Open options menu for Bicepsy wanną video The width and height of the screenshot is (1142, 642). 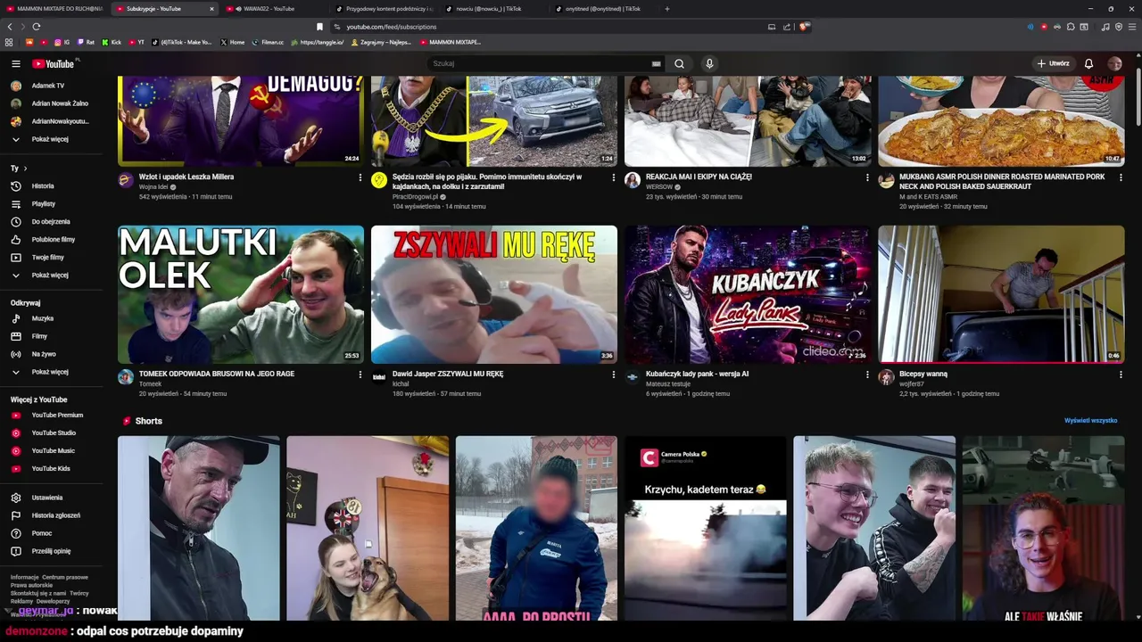point(1121,374)
